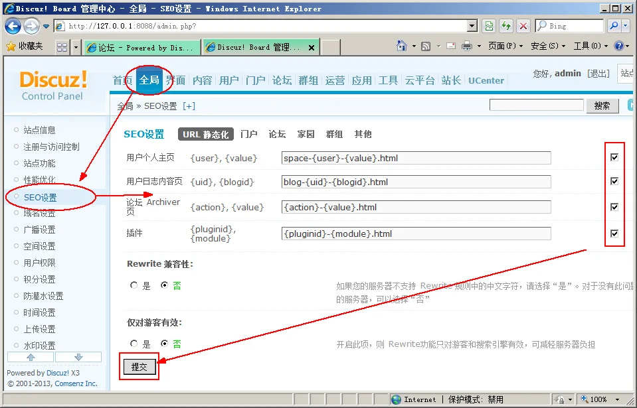637x408 pixels.
Task: Open the 界面 admin section
Action: point(175,80)
